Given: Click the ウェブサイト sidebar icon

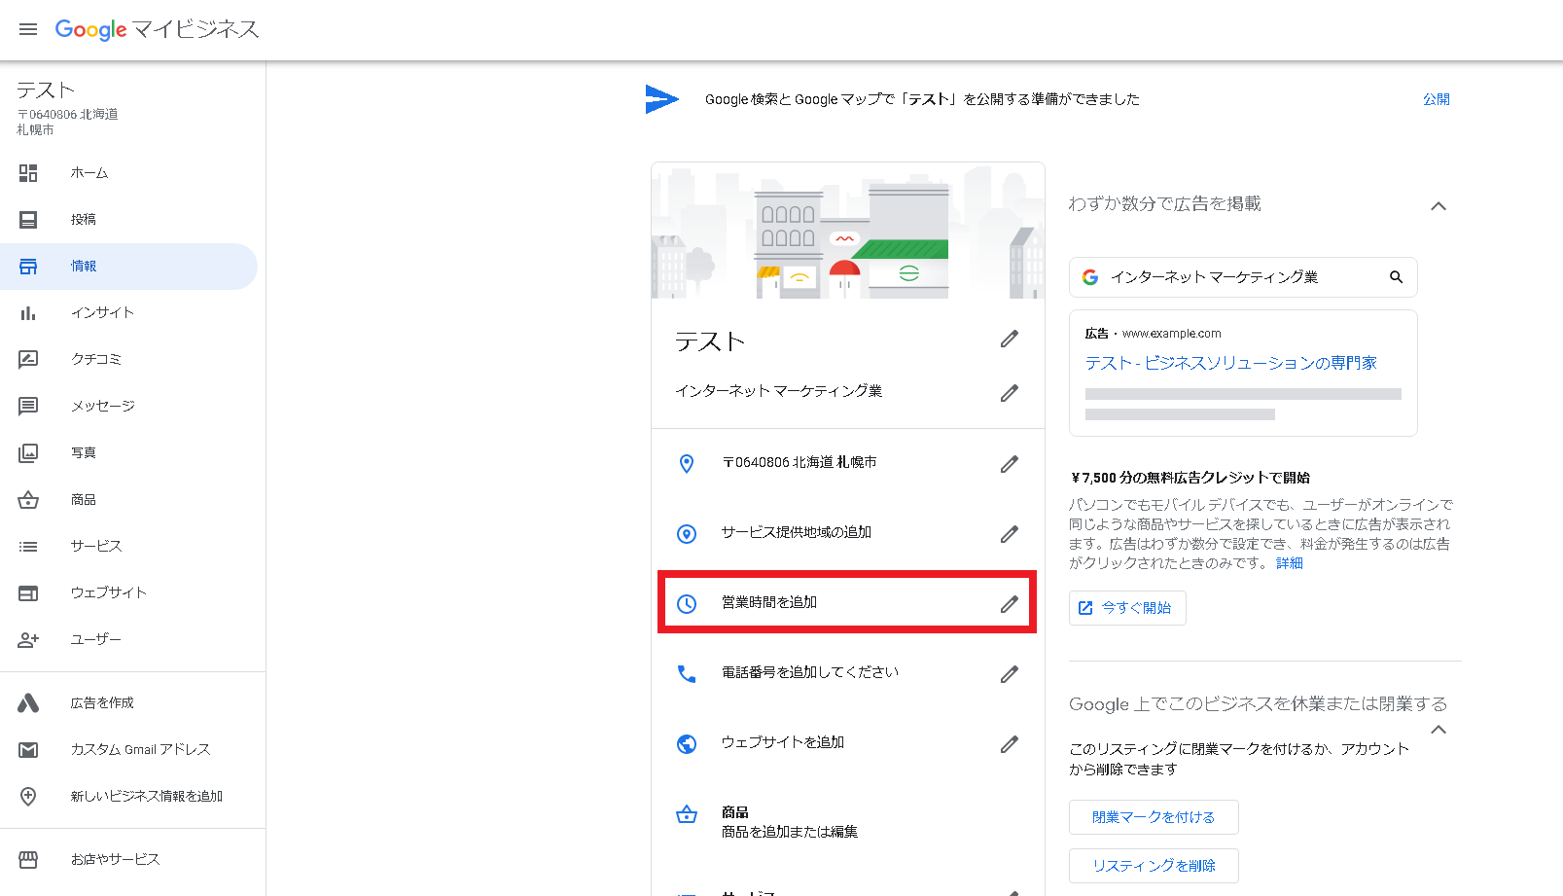Looking at the screenshot, I should pyautogui.click(x=28, y=592).
